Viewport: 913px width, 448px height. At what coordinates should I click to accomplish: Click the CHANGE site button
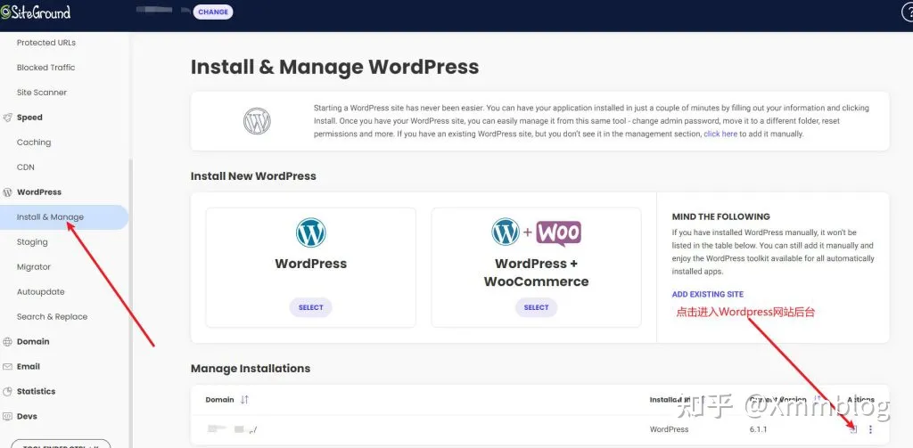coord(212,12)
